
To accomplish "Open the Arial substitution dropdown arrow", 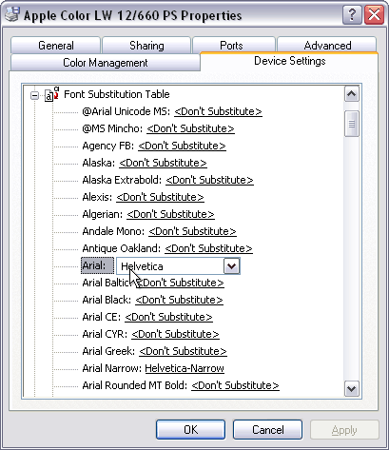I will point(231,266).
